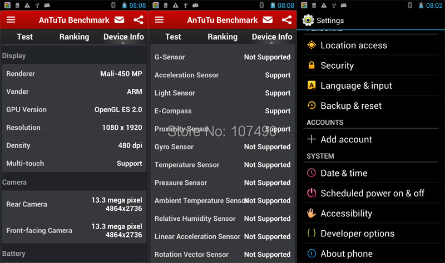This screenshot has width=445, height=263.
Task: Open Accessibility settings
Action: tap(371, 213)
